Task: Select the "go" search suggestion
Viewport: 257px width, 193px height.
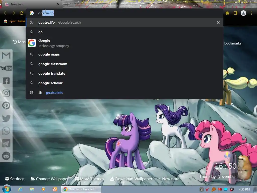Action: pos(124,32)
